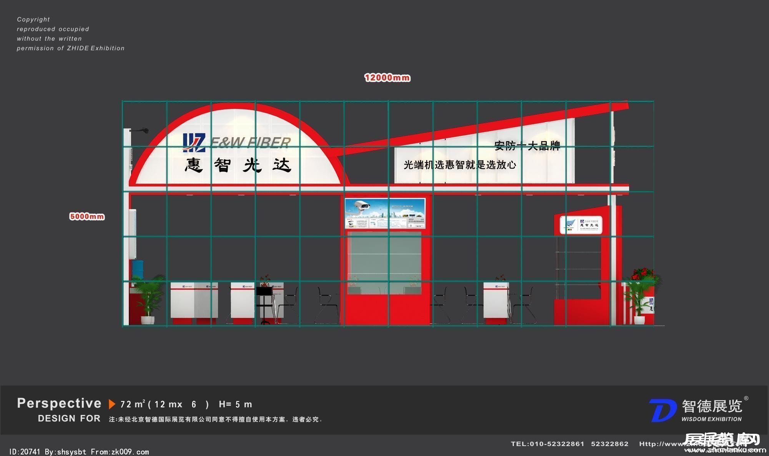Click the blue water dispenser bottle
The image size is (769, 456).
[x=138, y=268]
